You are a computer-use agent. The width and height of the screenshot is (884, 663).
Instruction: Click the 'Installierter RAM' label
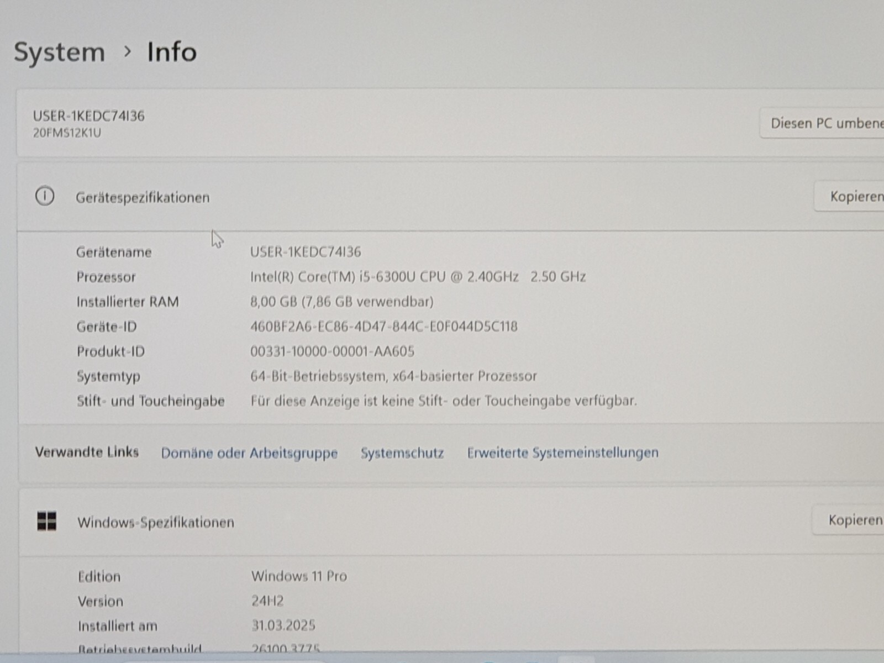[x=128, y=302]
